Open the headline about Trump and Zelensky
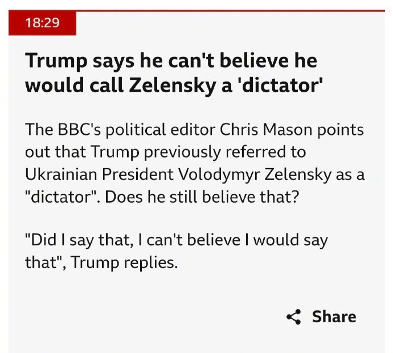This screenshot has height=353, width=393. (x=174, y=73)
